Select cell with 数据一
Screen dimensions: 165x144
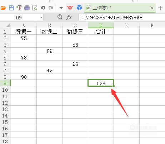24,32
